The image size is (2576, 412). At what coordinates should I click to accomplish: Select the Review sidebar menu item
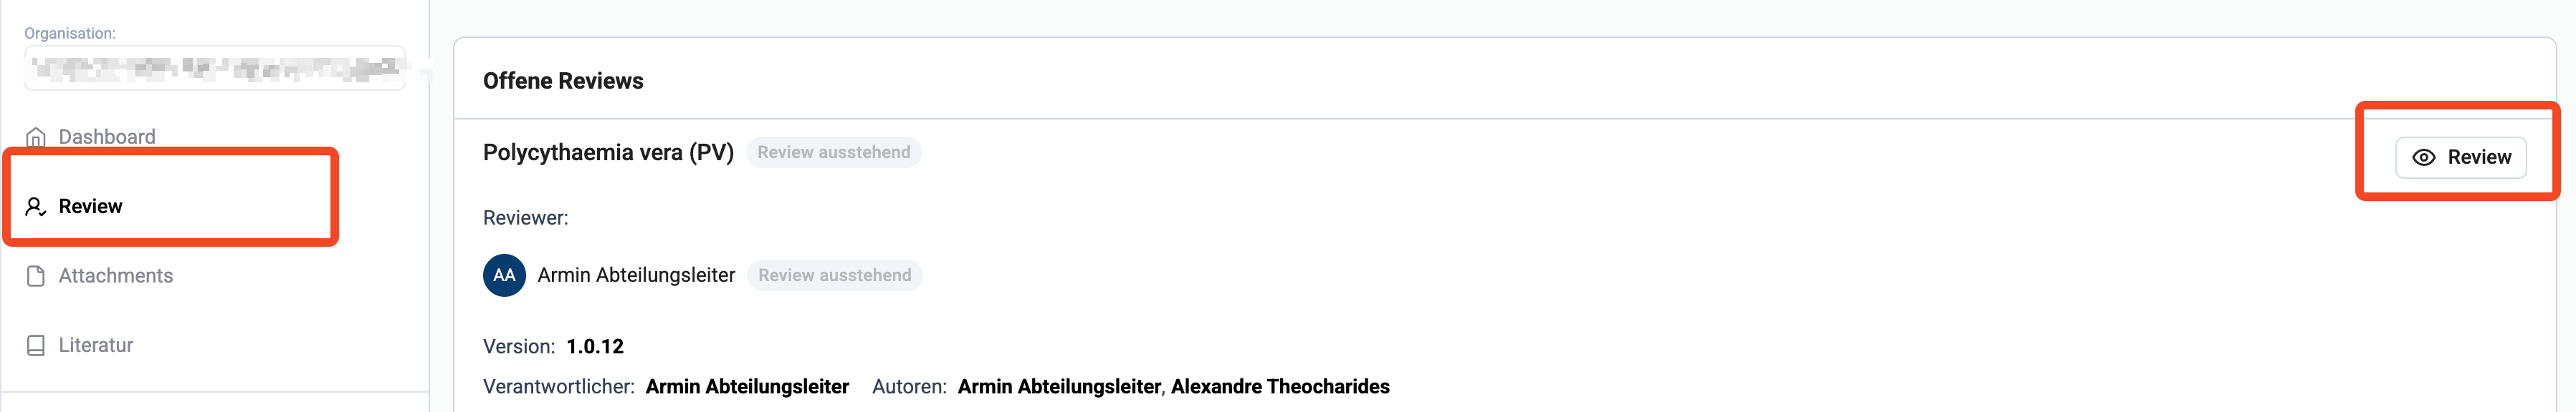pyautogui.click(x=91, y=207)
